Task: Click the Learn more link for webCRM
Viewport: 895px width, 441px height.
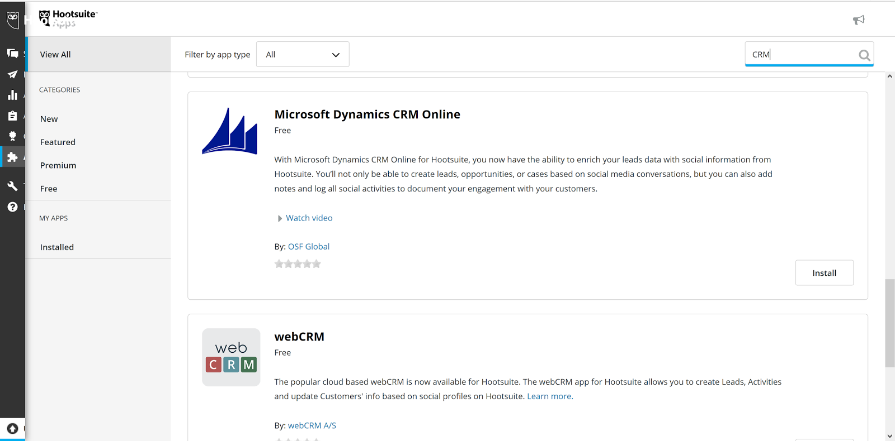Action: pos(550,396)
